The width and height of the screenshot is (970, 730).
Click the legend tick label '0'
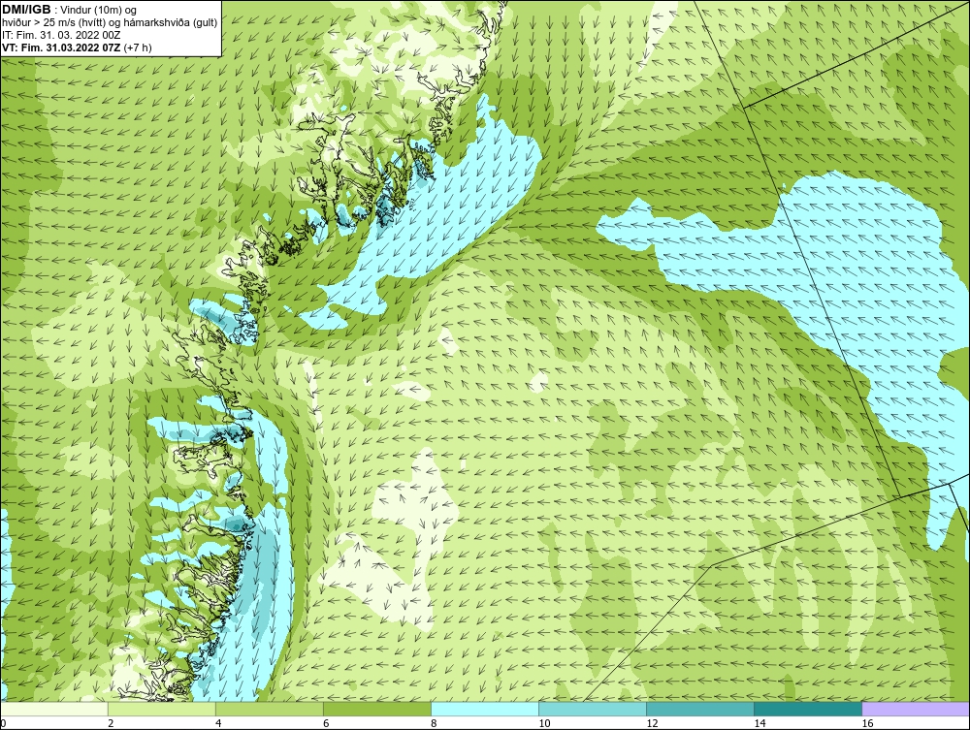[3, 723]
